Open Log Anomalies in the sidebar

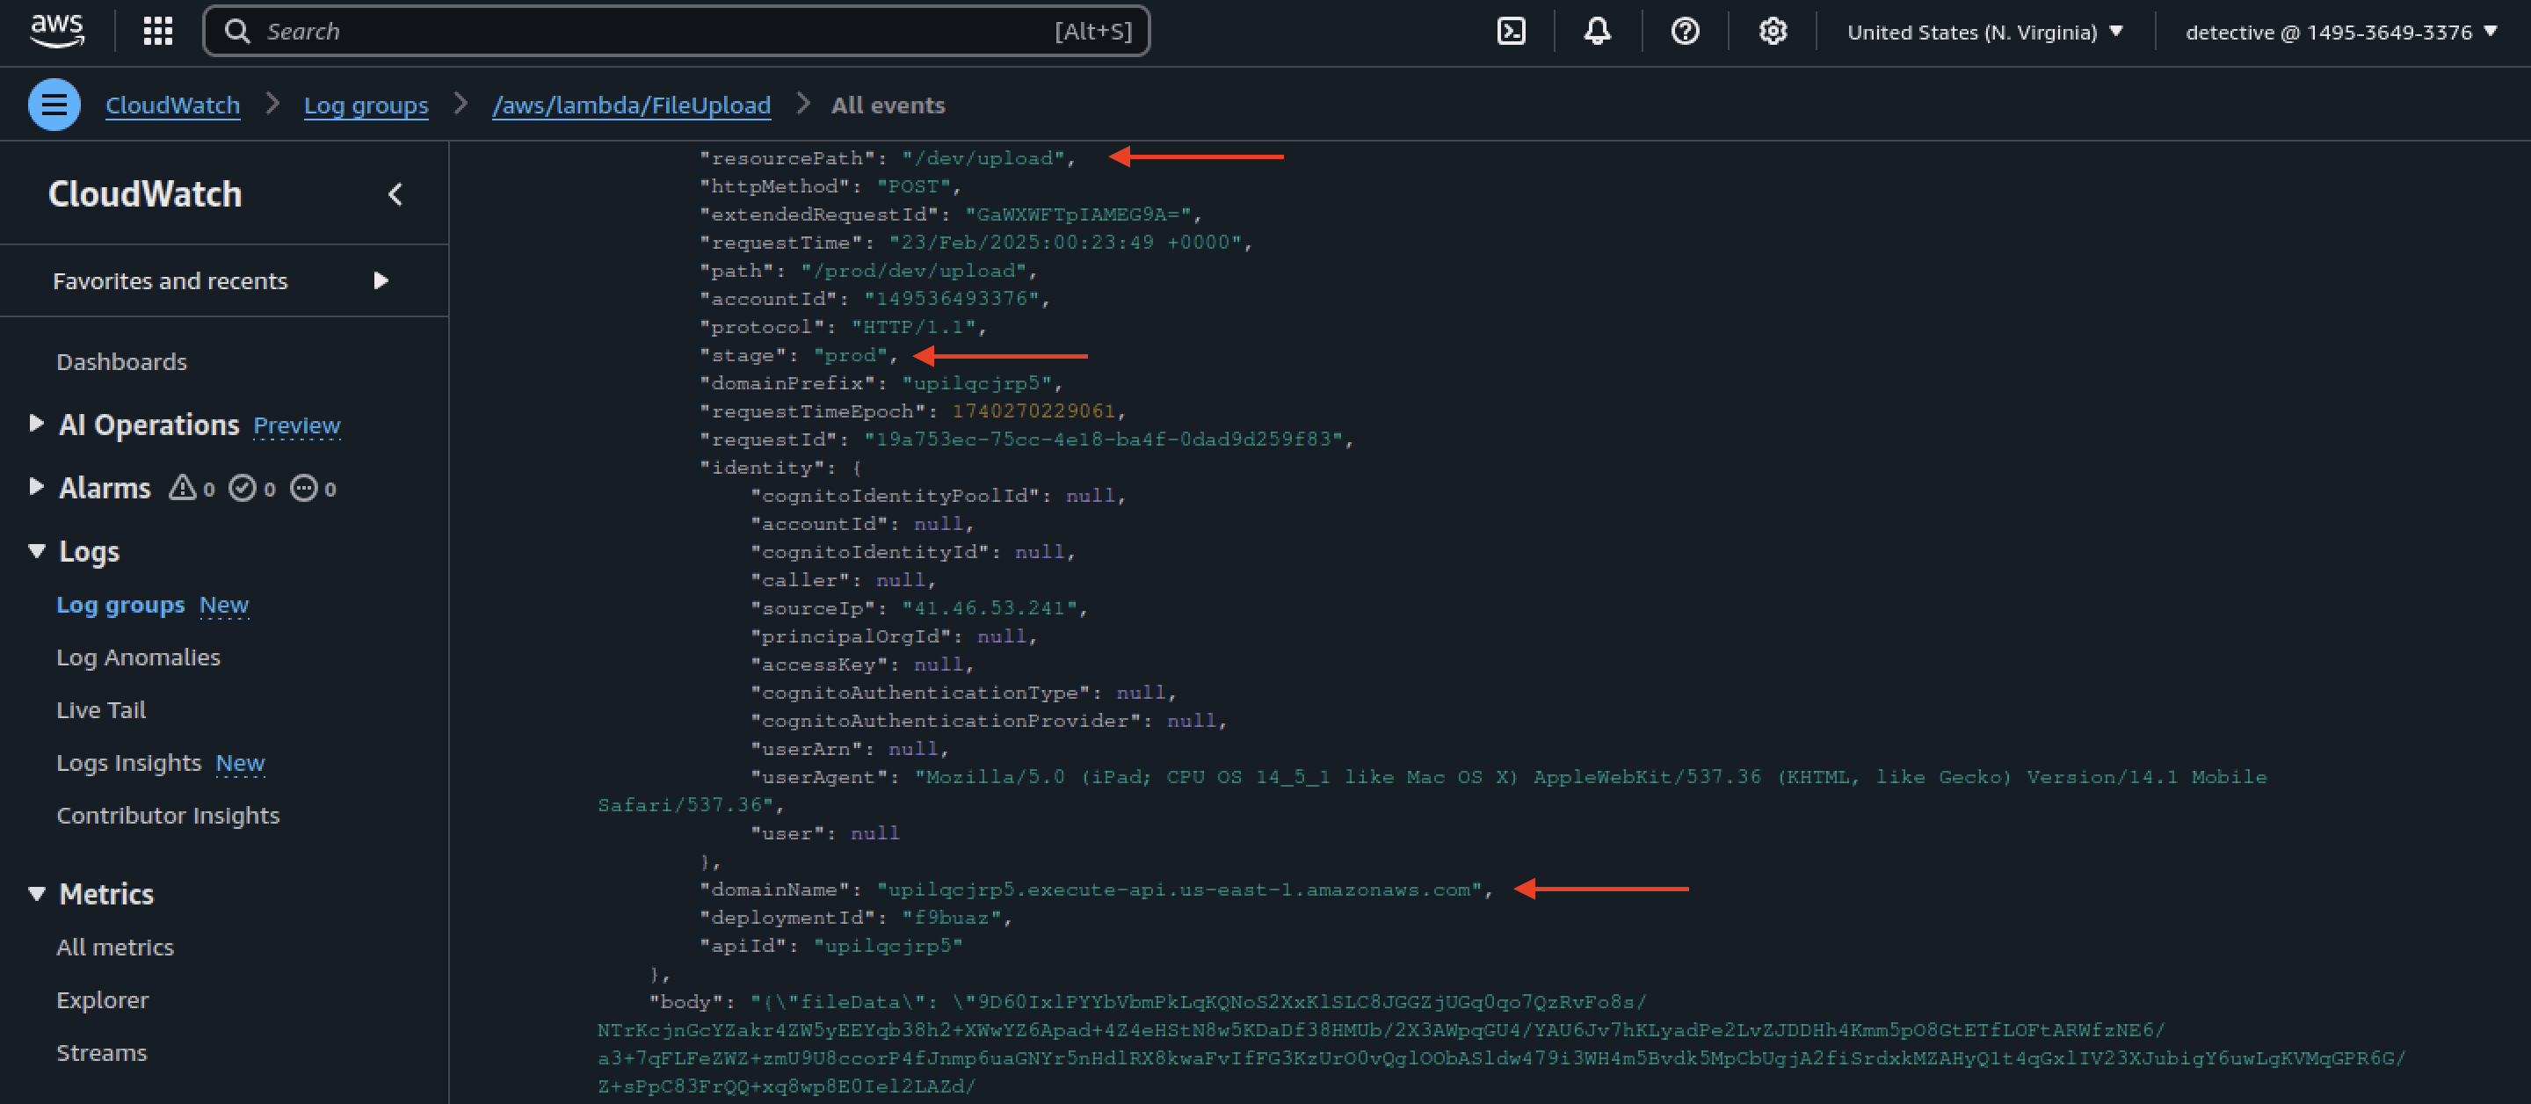click(139, 657)
